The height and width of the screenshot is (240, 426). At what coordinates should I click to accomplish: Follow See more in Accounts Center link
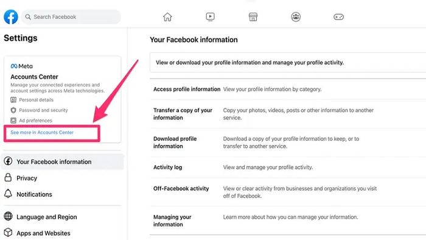[42, 132]
